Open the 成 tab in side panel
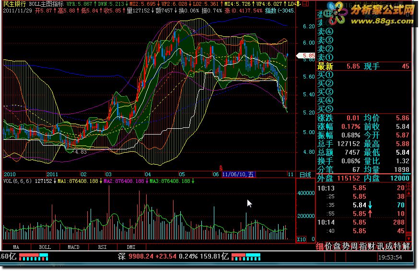Image resolution: width=419 pixels, height=271 pixels. click(x=388, y=246)
